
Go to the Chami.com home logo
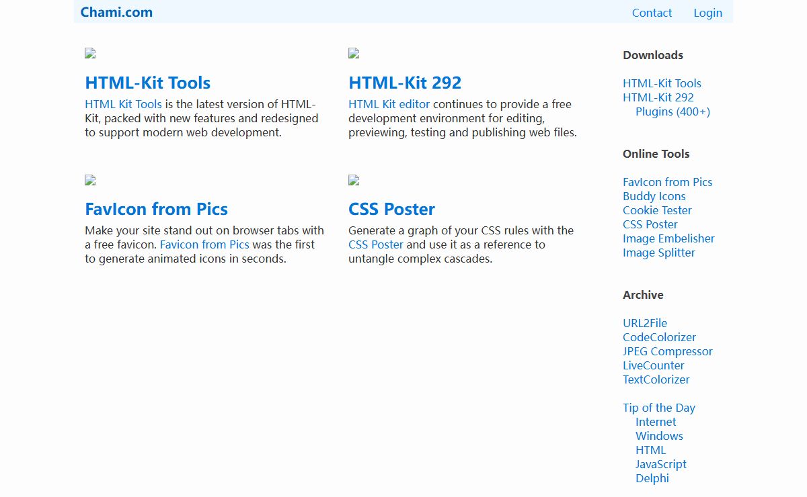116,12
